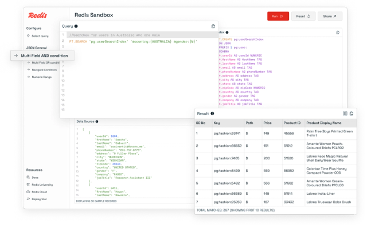Click the DISPLAYING 30 SAMPLE RECORDS text

tap(96, 201)
